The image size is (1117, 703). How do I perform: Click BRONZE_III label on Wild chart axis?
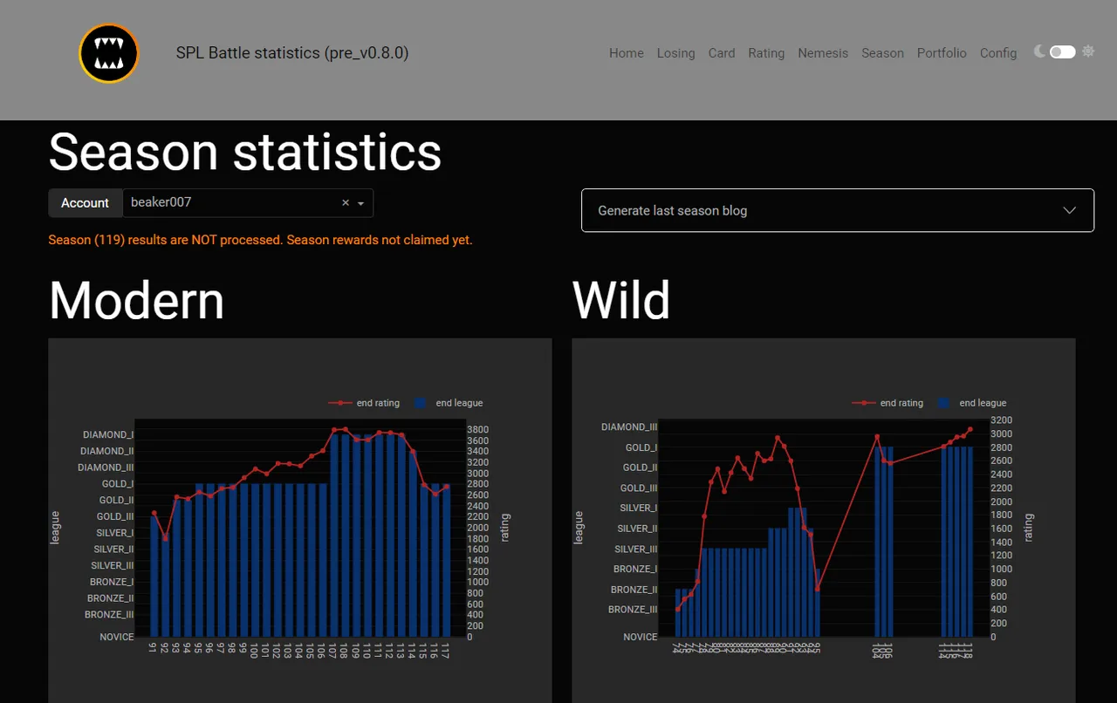(633, 610)
